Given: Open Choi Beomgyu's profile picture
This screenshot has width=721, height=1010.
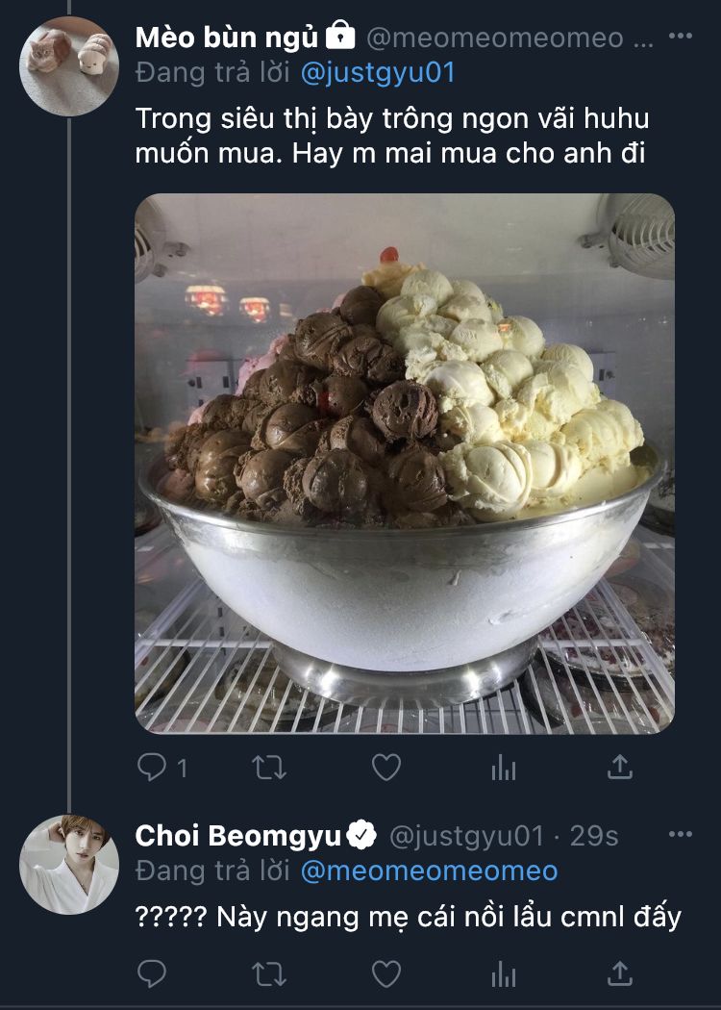Looking at the screenshot, I should [69, 865].
